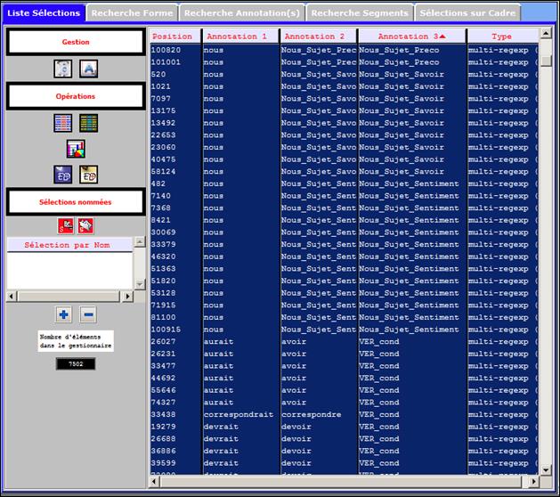The width and height of the screenshot is (560, 497).
Task: Switch to the Recherche Forme tab
Action: (x=132, y=13)
